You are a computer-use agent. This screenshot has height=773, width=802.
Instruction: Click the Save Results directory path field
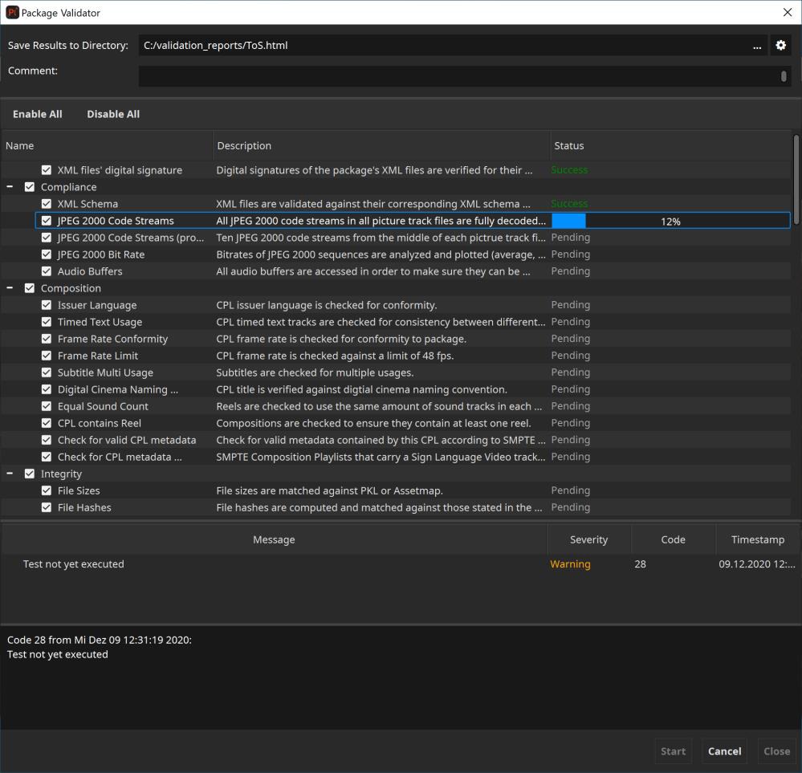[442, 46]
